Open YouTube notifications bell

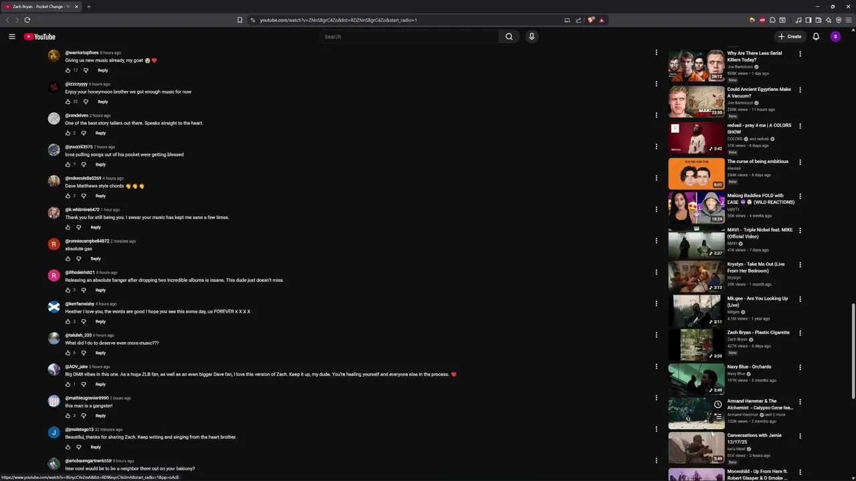(816, 37)
